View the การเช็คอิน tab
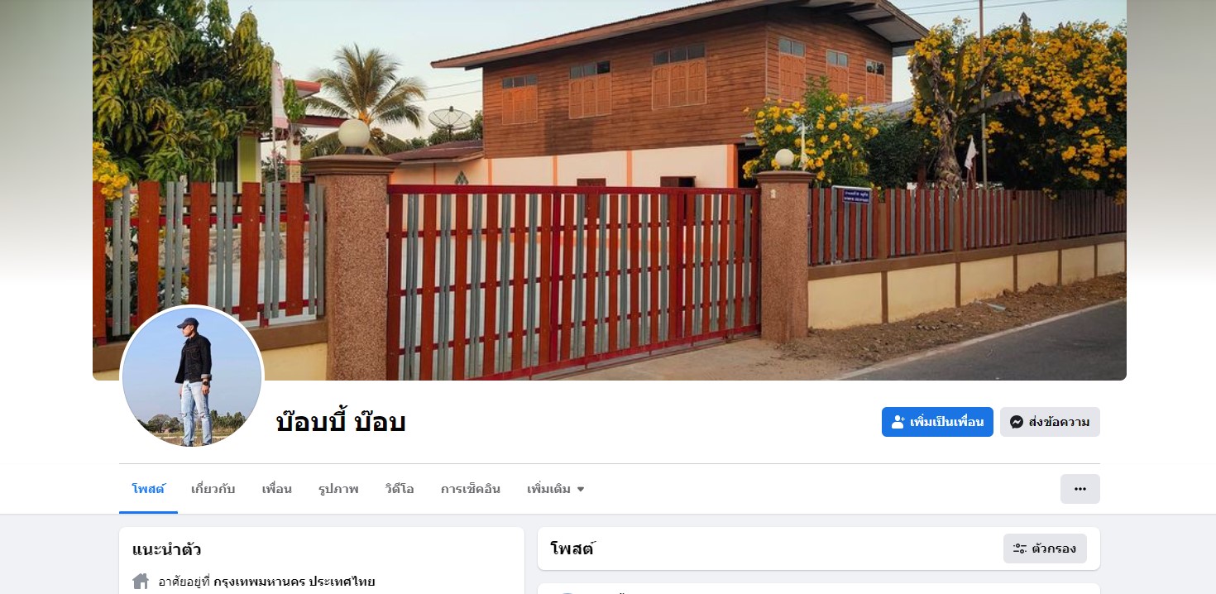 point(471,489)
